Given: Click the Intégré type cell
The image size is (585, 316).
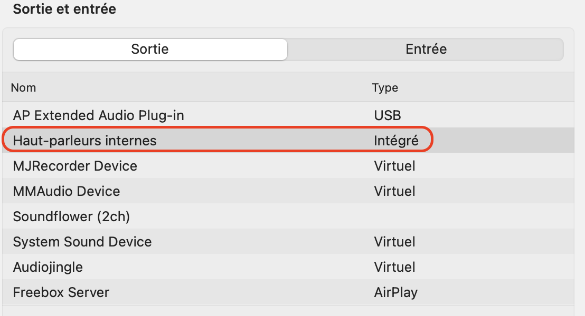Looking at the screenshot, I should [396, 141].
